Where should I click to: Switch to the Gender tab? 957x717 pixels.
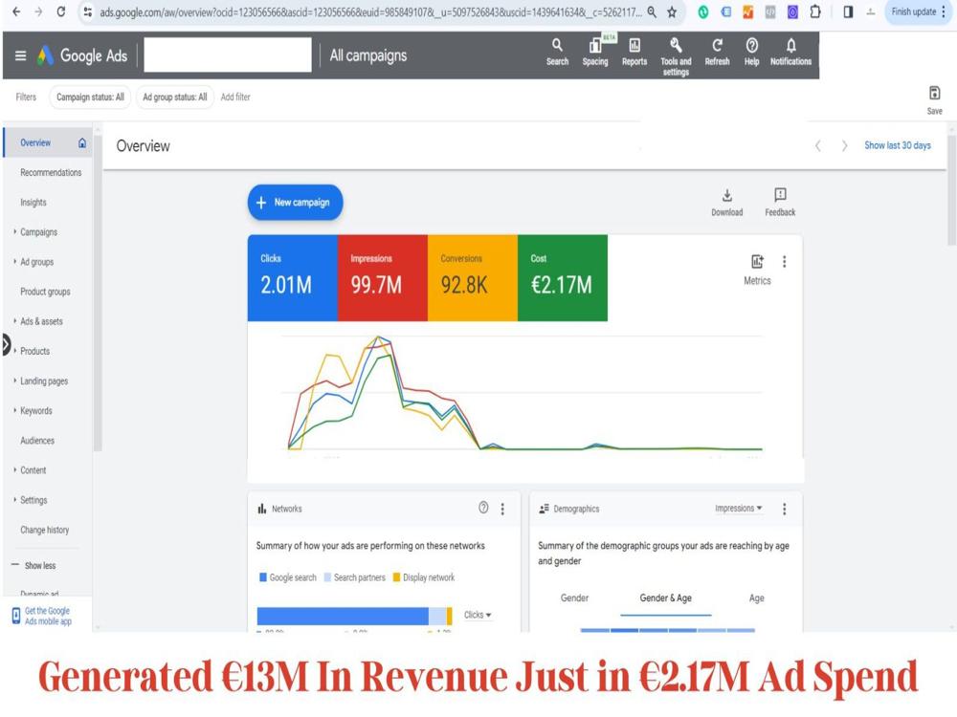(x=574, y=598)
